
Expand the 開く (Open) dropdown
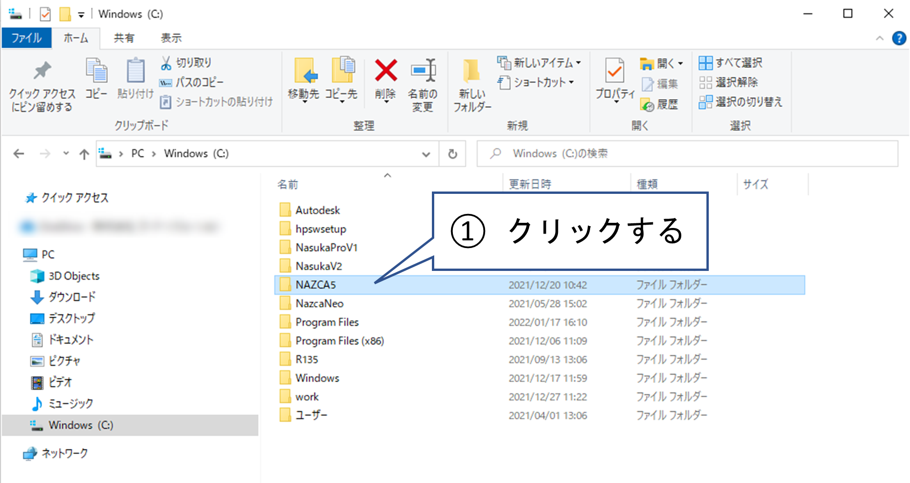680,63
